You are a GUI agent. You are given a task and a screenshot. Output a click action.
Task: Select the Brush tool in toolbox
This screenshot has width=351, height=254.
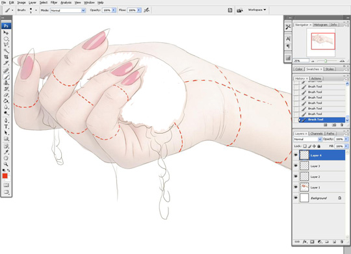6,77
